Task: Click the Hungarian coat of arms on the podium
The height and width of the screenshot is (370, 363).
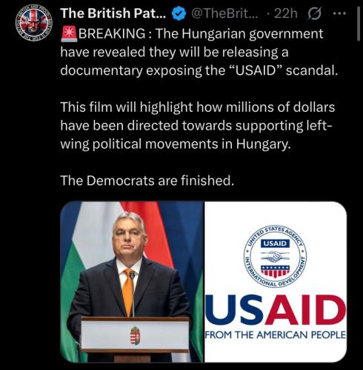Action: 135,336
